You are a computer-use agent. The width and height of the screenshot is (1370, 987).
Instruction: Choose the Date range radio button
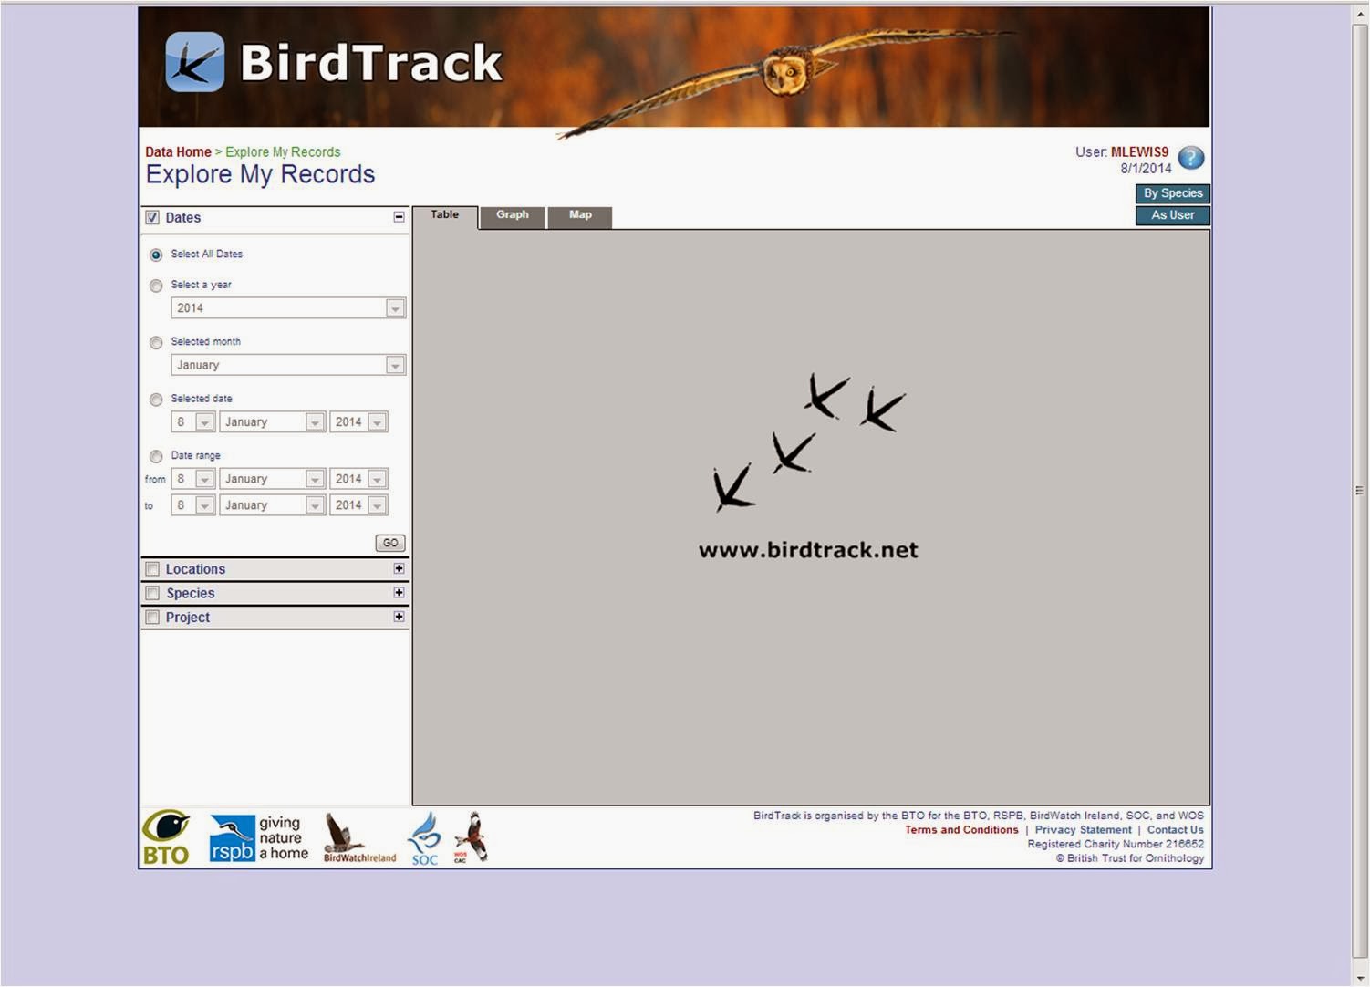[x=156, y=456]
